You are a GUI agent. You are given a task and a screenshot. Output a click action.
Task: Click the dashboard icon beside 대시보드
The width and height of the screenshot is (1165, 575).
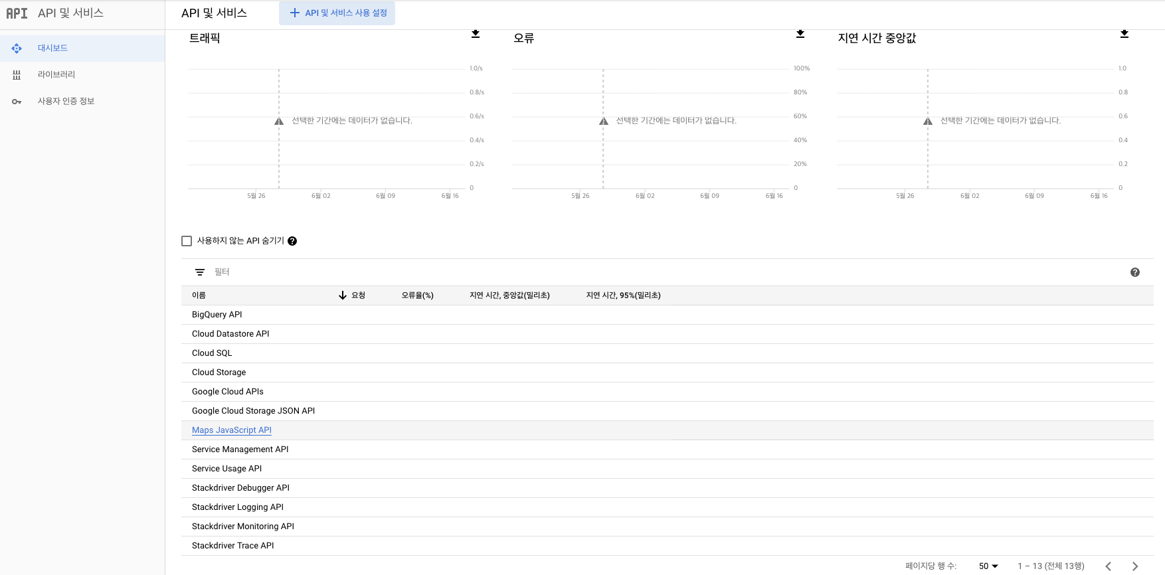(17, 48)
